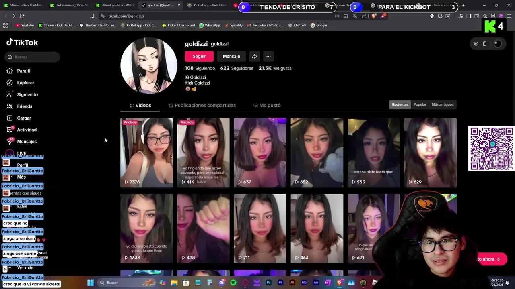Open the YouTube bookmark

(x=25, y=25)
